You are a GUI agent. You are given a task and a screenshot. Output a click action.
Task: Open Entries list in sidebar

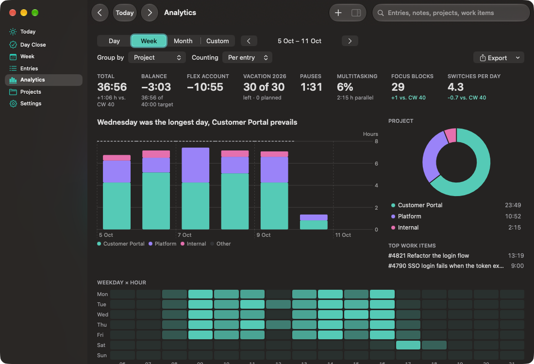click(x=44, y=68)
